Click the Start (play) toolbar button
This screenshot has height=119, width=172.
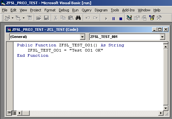(x=106, y=18)
